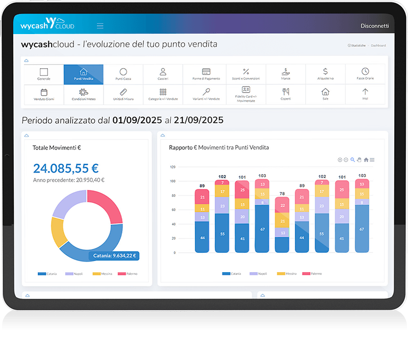Image resolution: width=408 pixels, height=341 pixels.
Task: Reset chart zoom with home icon
Action: coord(366,160)
